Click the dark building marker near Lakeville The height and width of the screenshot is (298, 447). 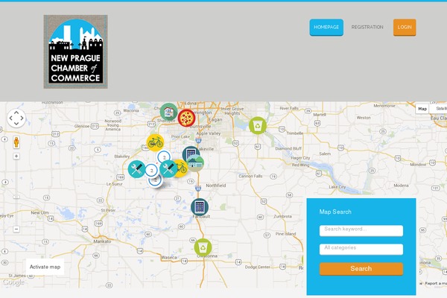[x=189, y=153]
